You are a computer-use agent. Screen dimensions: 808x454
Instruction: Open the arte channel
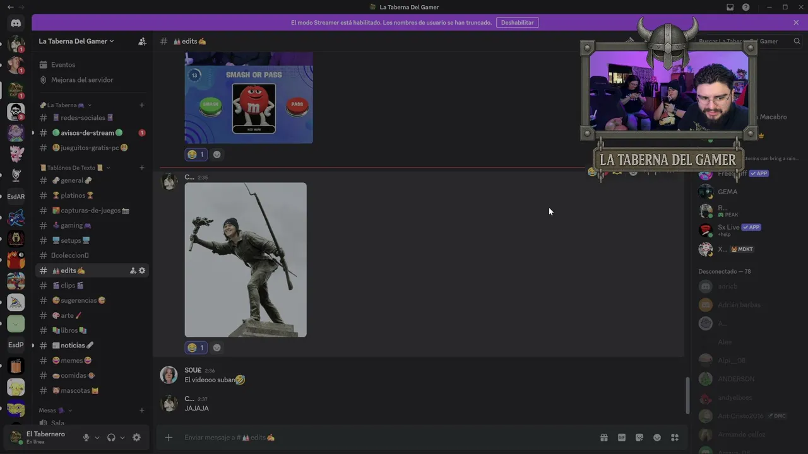[92, 315]
